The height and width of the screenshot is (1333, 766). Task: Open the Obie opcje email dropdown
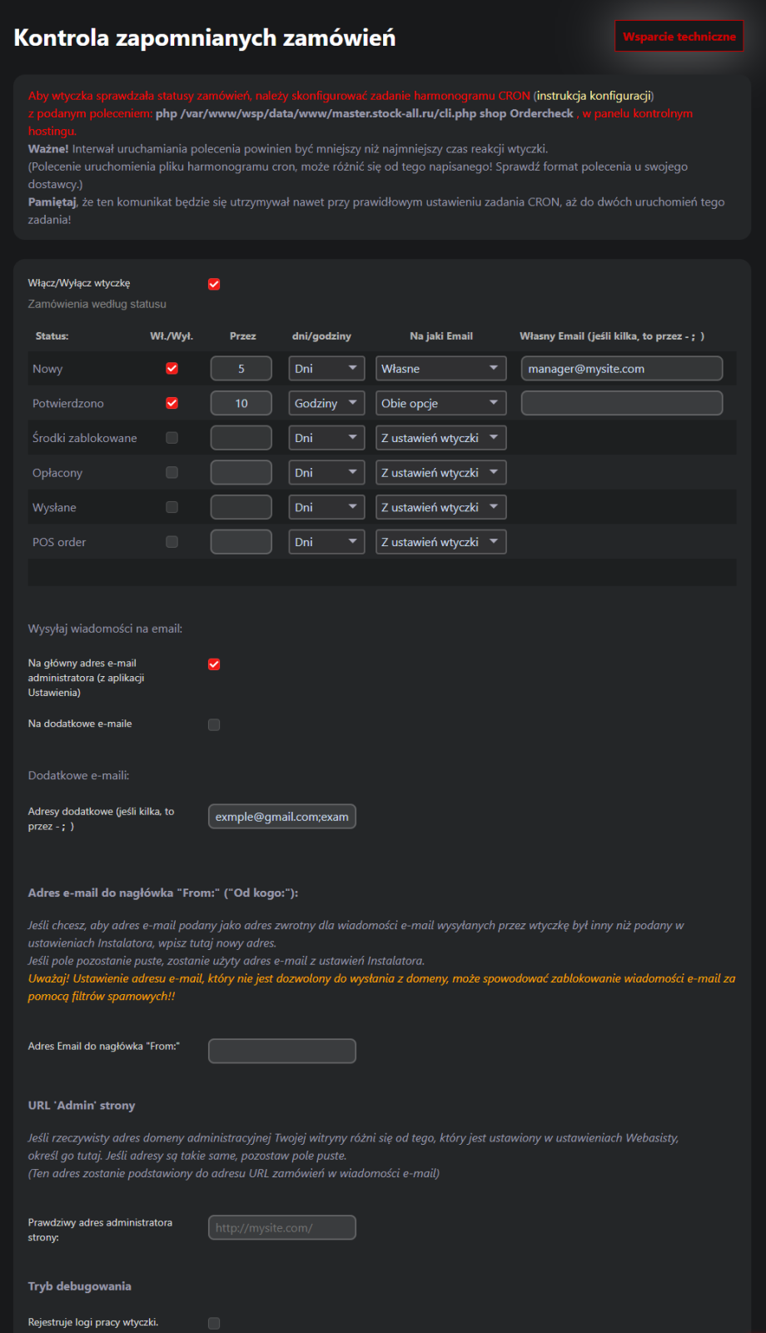click(440, 403)
